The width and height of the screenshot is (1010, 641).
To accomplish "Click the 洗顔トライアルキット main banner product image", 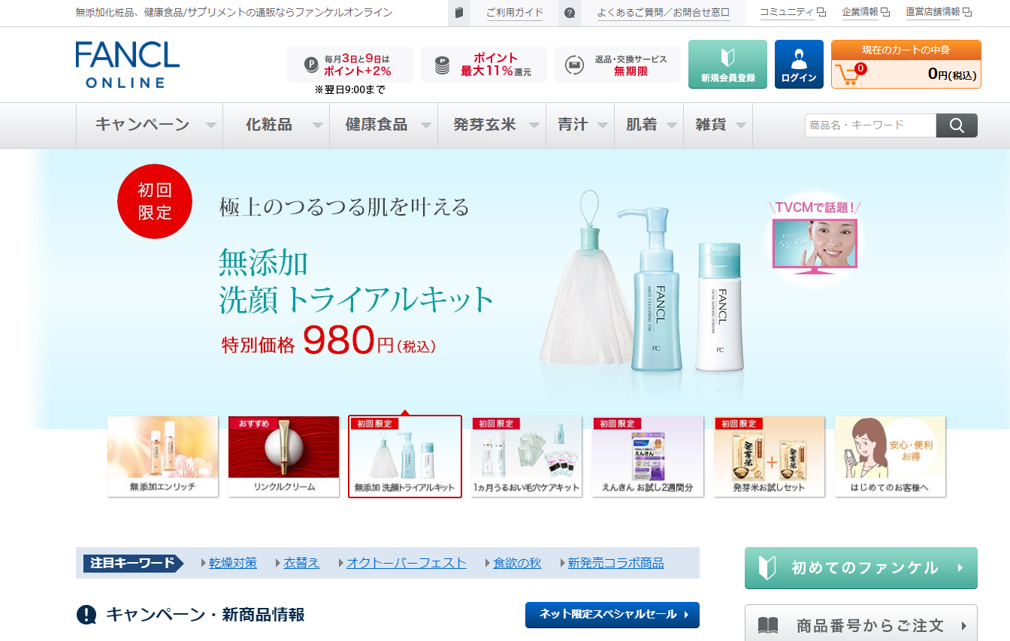I will tap(643, 282).
